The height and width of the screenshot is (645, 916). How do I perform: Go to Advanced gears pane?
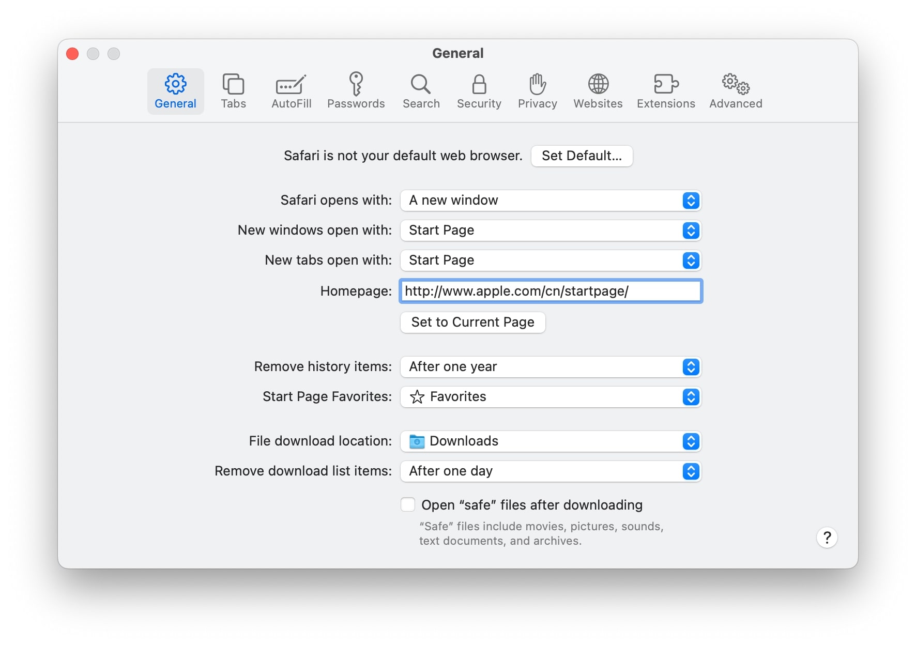coord(735,91)
